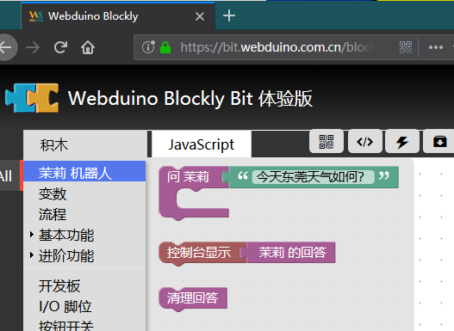Click the Webduino Blockly Bit 体验版 title
454x331 pixels.
190,98
